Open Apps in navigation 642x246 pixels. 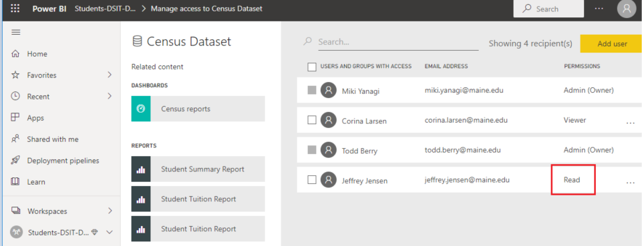click(x=35, y=118)
